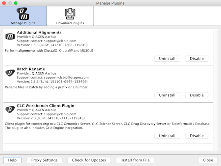Click the green zoom window button

pyautogui.click(x=16, y=3)
